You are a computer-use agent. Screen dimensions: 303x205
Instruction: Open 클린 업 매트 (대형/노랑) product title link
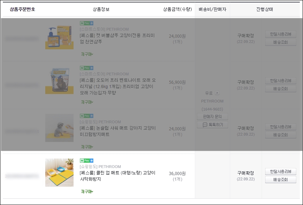click(x=117, y=176)
